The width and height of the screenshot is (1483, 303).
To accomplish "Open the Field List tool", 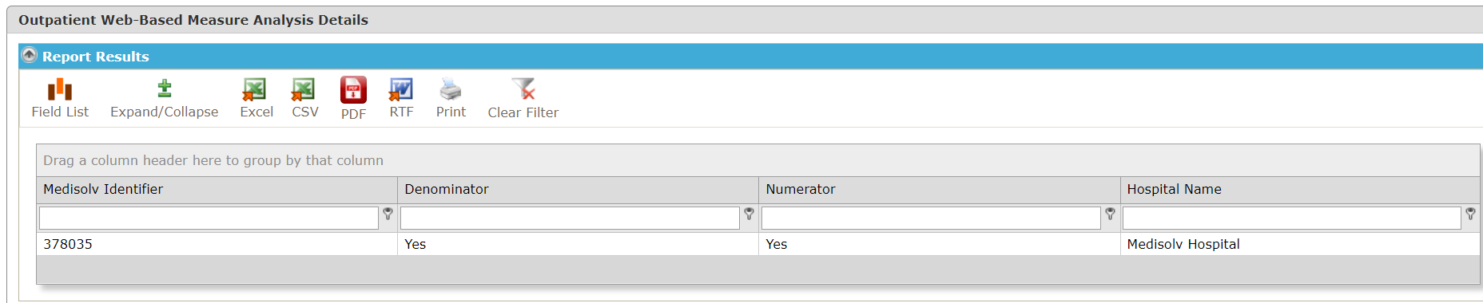I will 60,99.
